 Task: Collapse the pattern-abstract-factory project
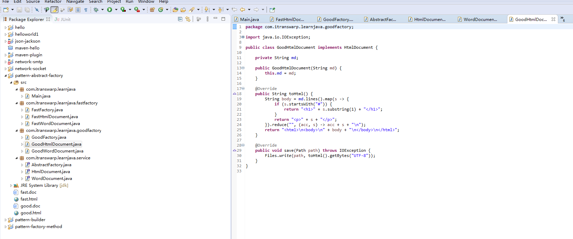tap(5, 76)
